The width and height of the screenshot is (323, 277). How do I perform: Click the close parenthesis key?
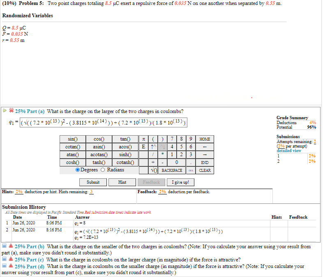(x=163, y=139)
